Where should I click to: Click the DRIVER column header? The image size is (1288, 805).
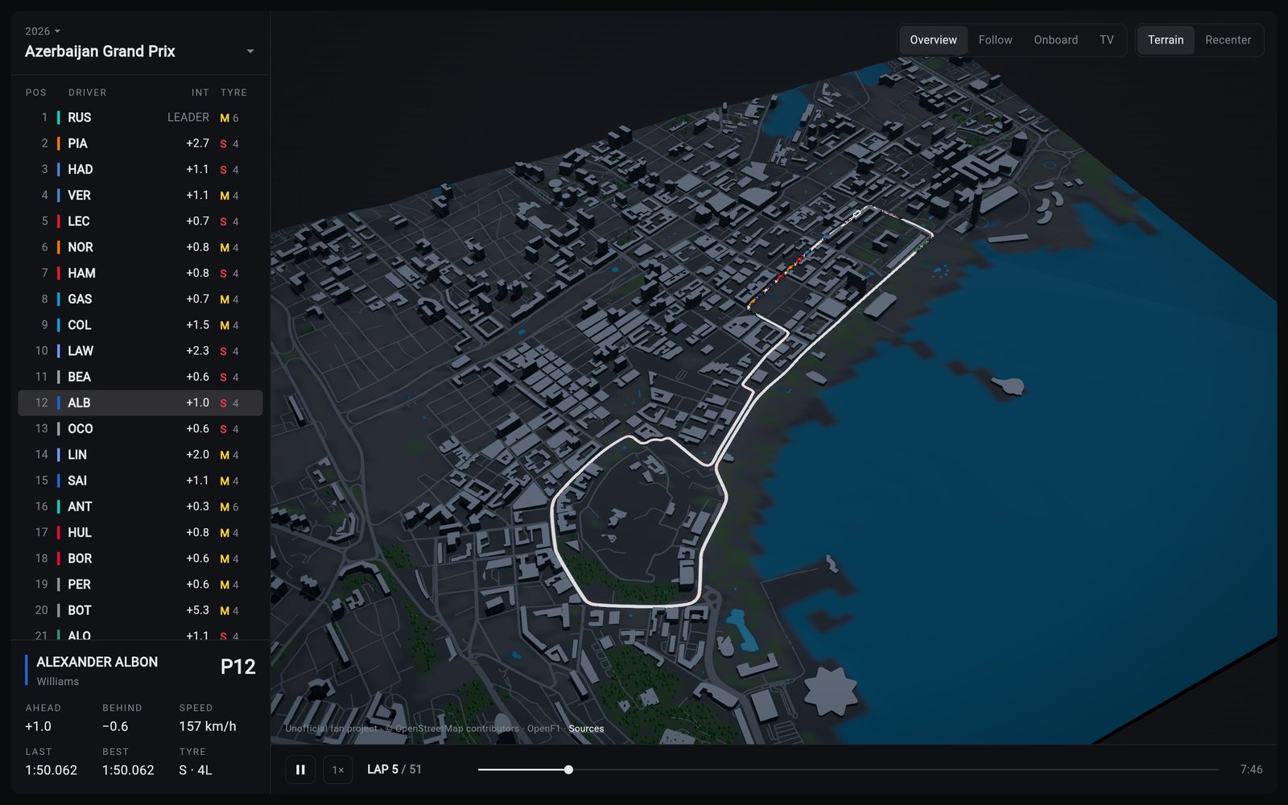click(x=87, y=93)
